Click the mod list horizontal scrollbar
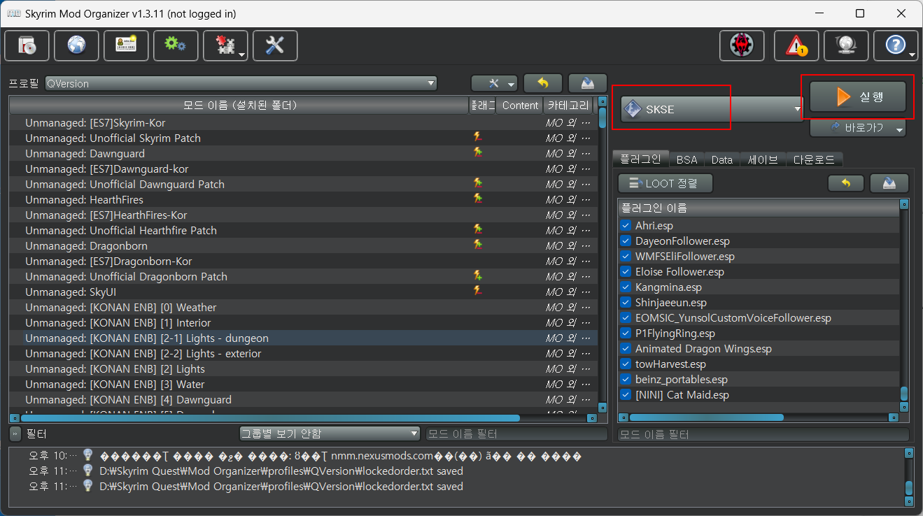This screenshot has width=923, height=516. click(x=280, y=418)
